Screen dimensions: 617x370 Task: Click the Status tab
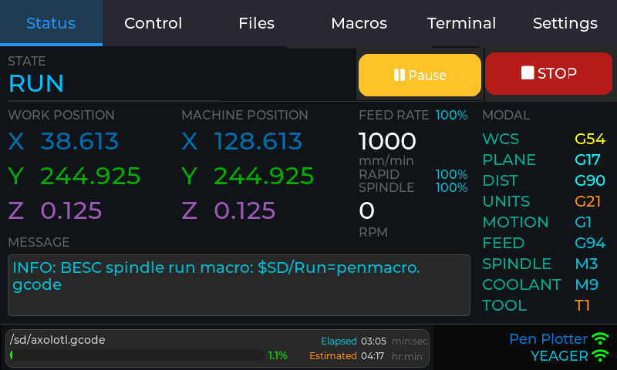point(51,23)
